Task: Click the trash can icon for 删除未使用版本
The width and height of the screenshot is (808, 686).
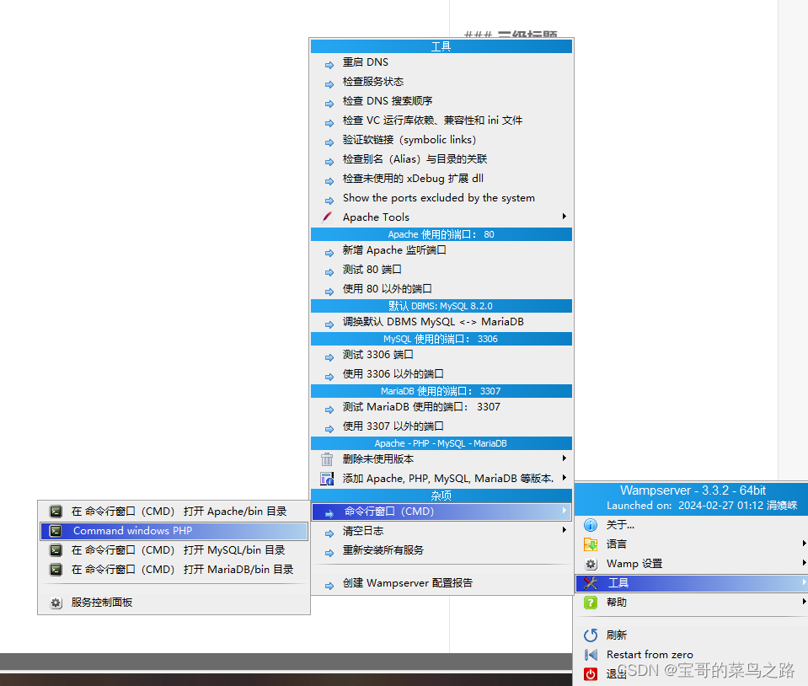Action: [x=327, y=458]
